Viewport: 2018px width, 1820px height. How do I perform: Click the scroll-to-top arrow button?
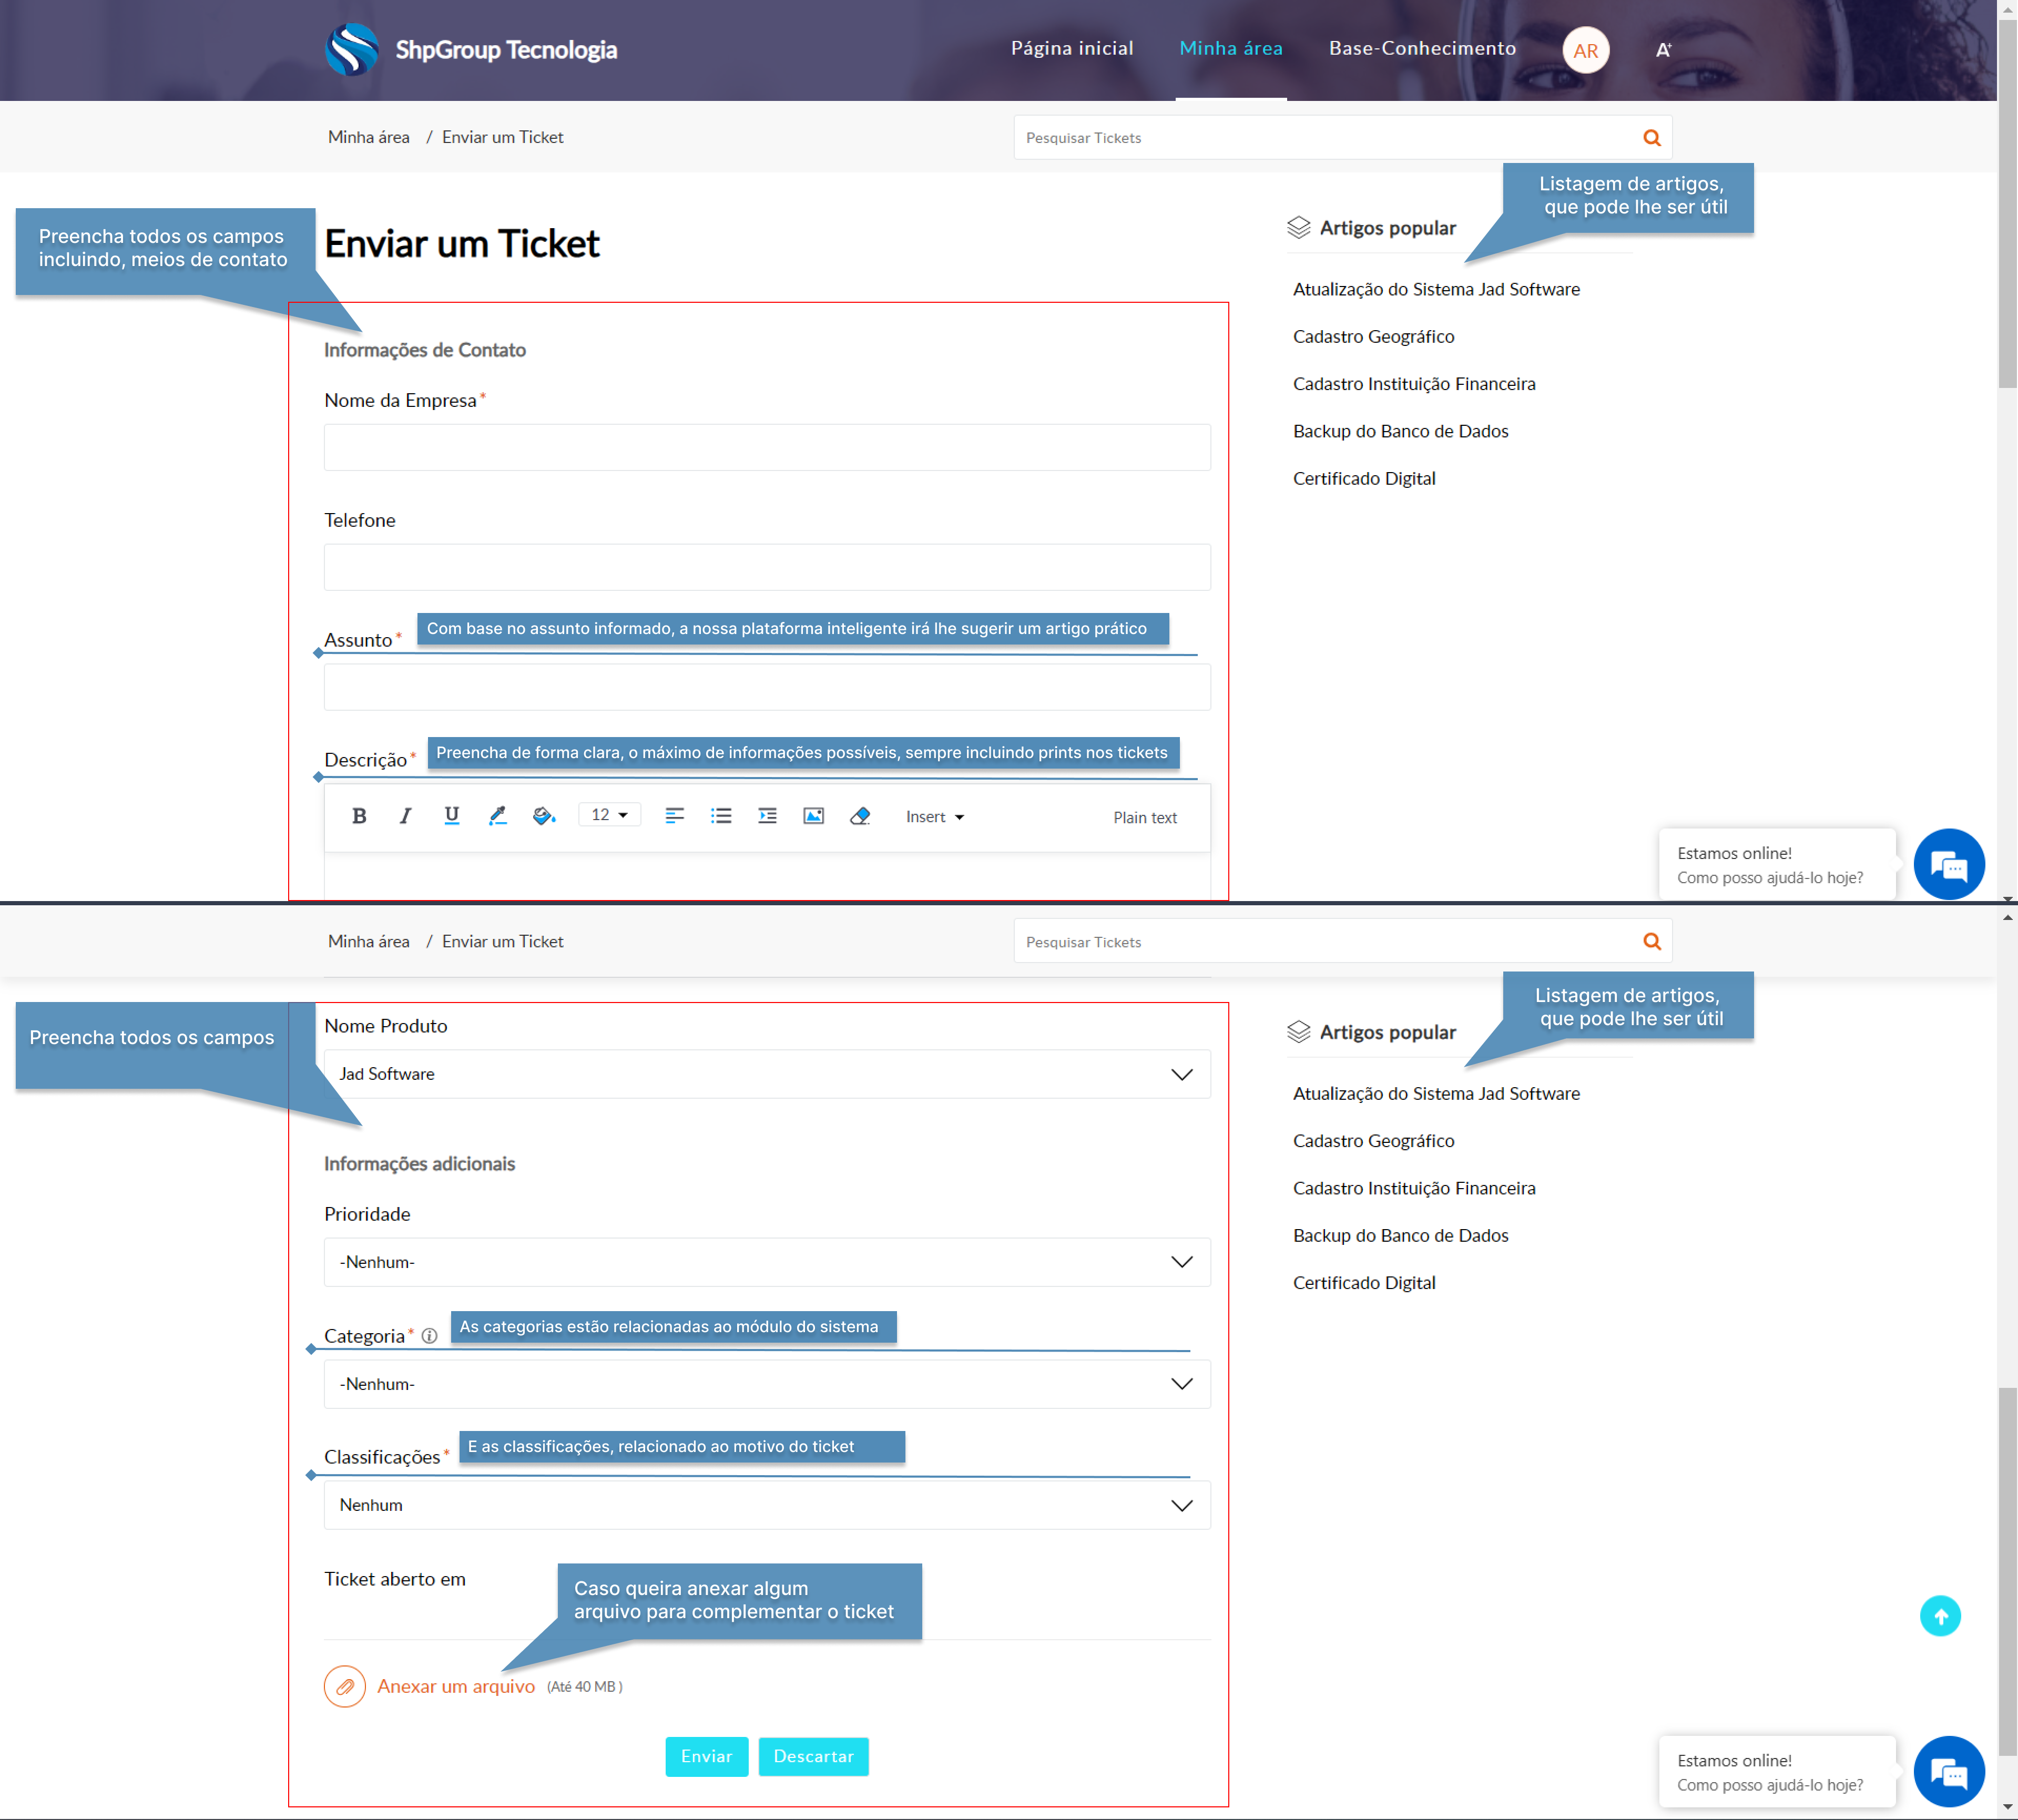pyautogui.click(x=1939, y=1616)
